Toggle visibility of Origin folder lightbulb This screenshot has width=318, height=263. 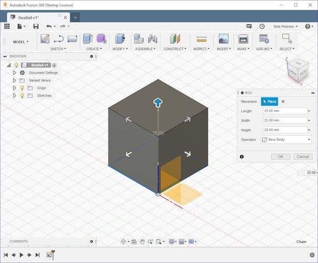[22, 88]
